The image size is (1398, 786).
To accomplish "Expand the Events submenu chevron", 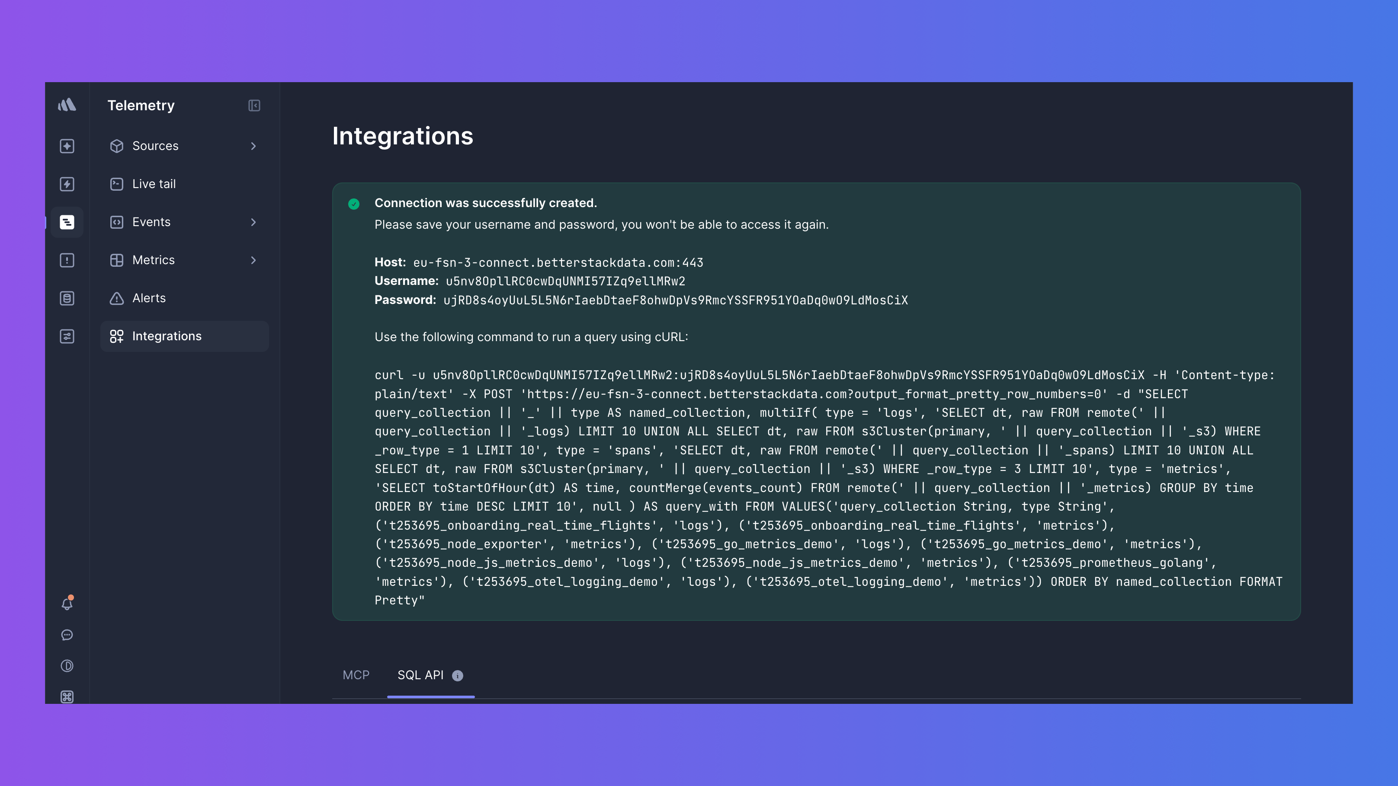I will [253, 222].
